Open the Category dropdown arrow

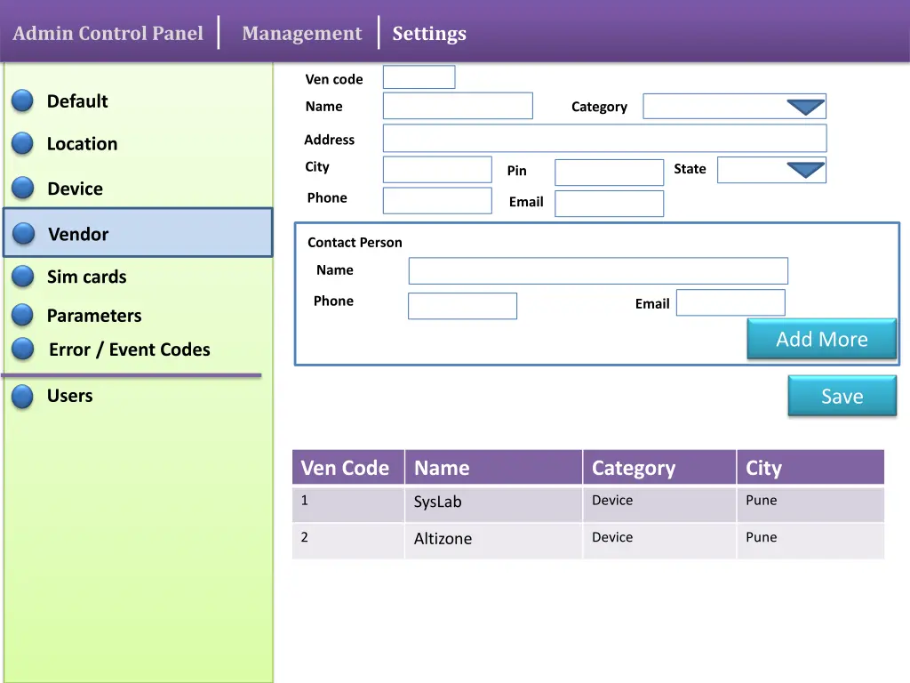pyautogui.click(x=805, y=107)
